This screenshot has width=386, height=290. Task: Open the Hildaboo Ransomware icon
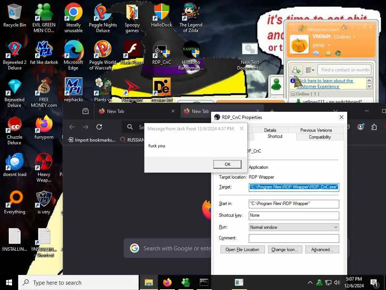(x=191, y=56)
